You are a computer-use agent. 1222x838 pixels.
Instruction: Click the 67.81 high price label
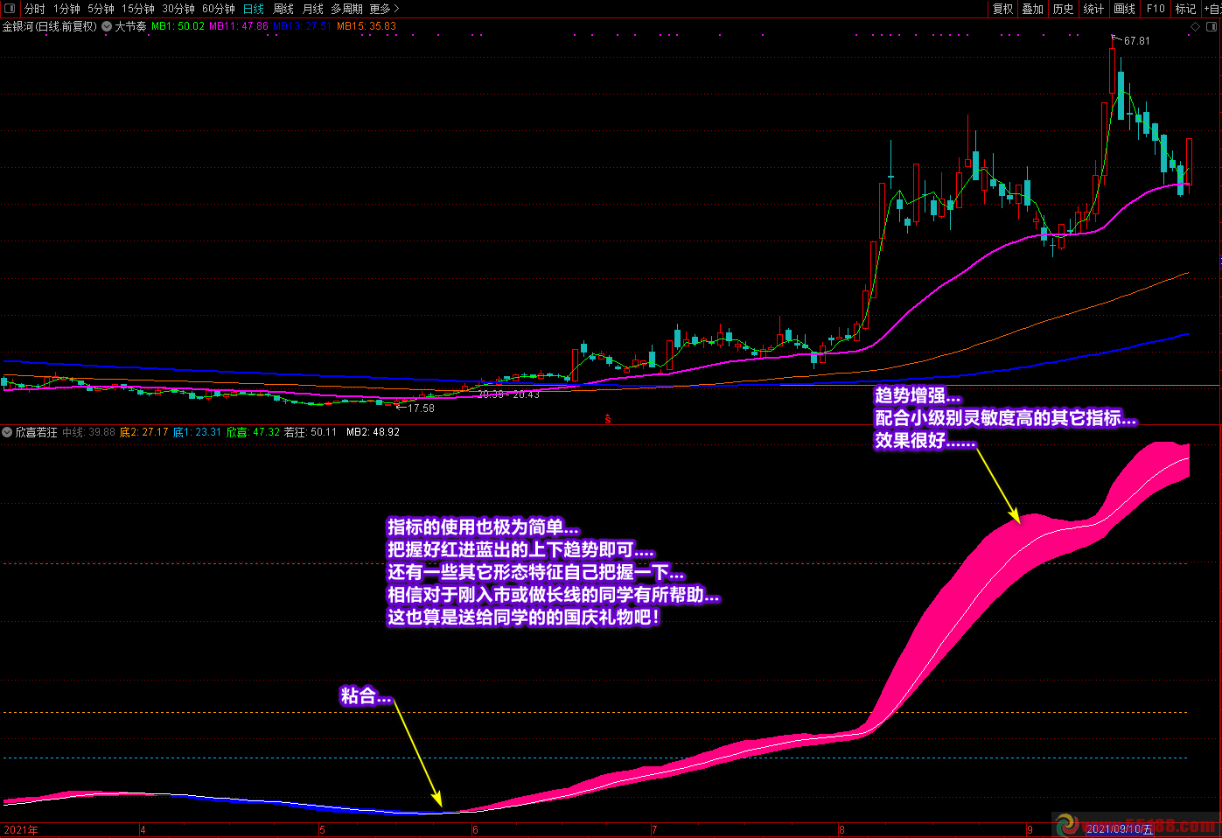(x=1136, y=41)
